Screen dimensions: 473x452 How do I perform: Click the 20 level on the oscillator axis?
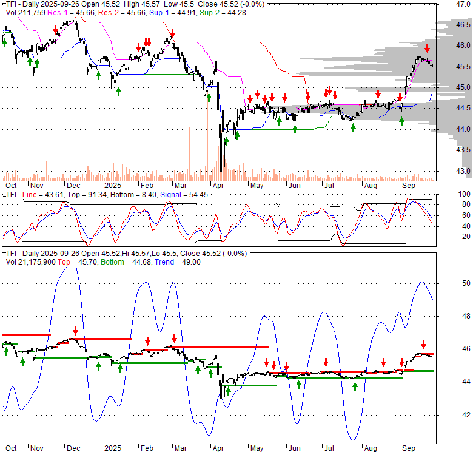pos(466,237)
